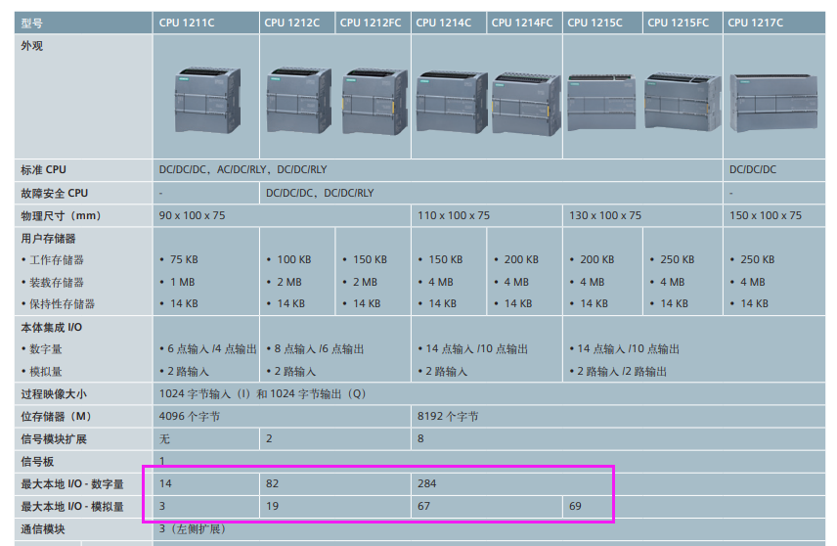Click the CPU 1211C column header
The height and width of the screenshot is (546, 837).
coord(206,23)
